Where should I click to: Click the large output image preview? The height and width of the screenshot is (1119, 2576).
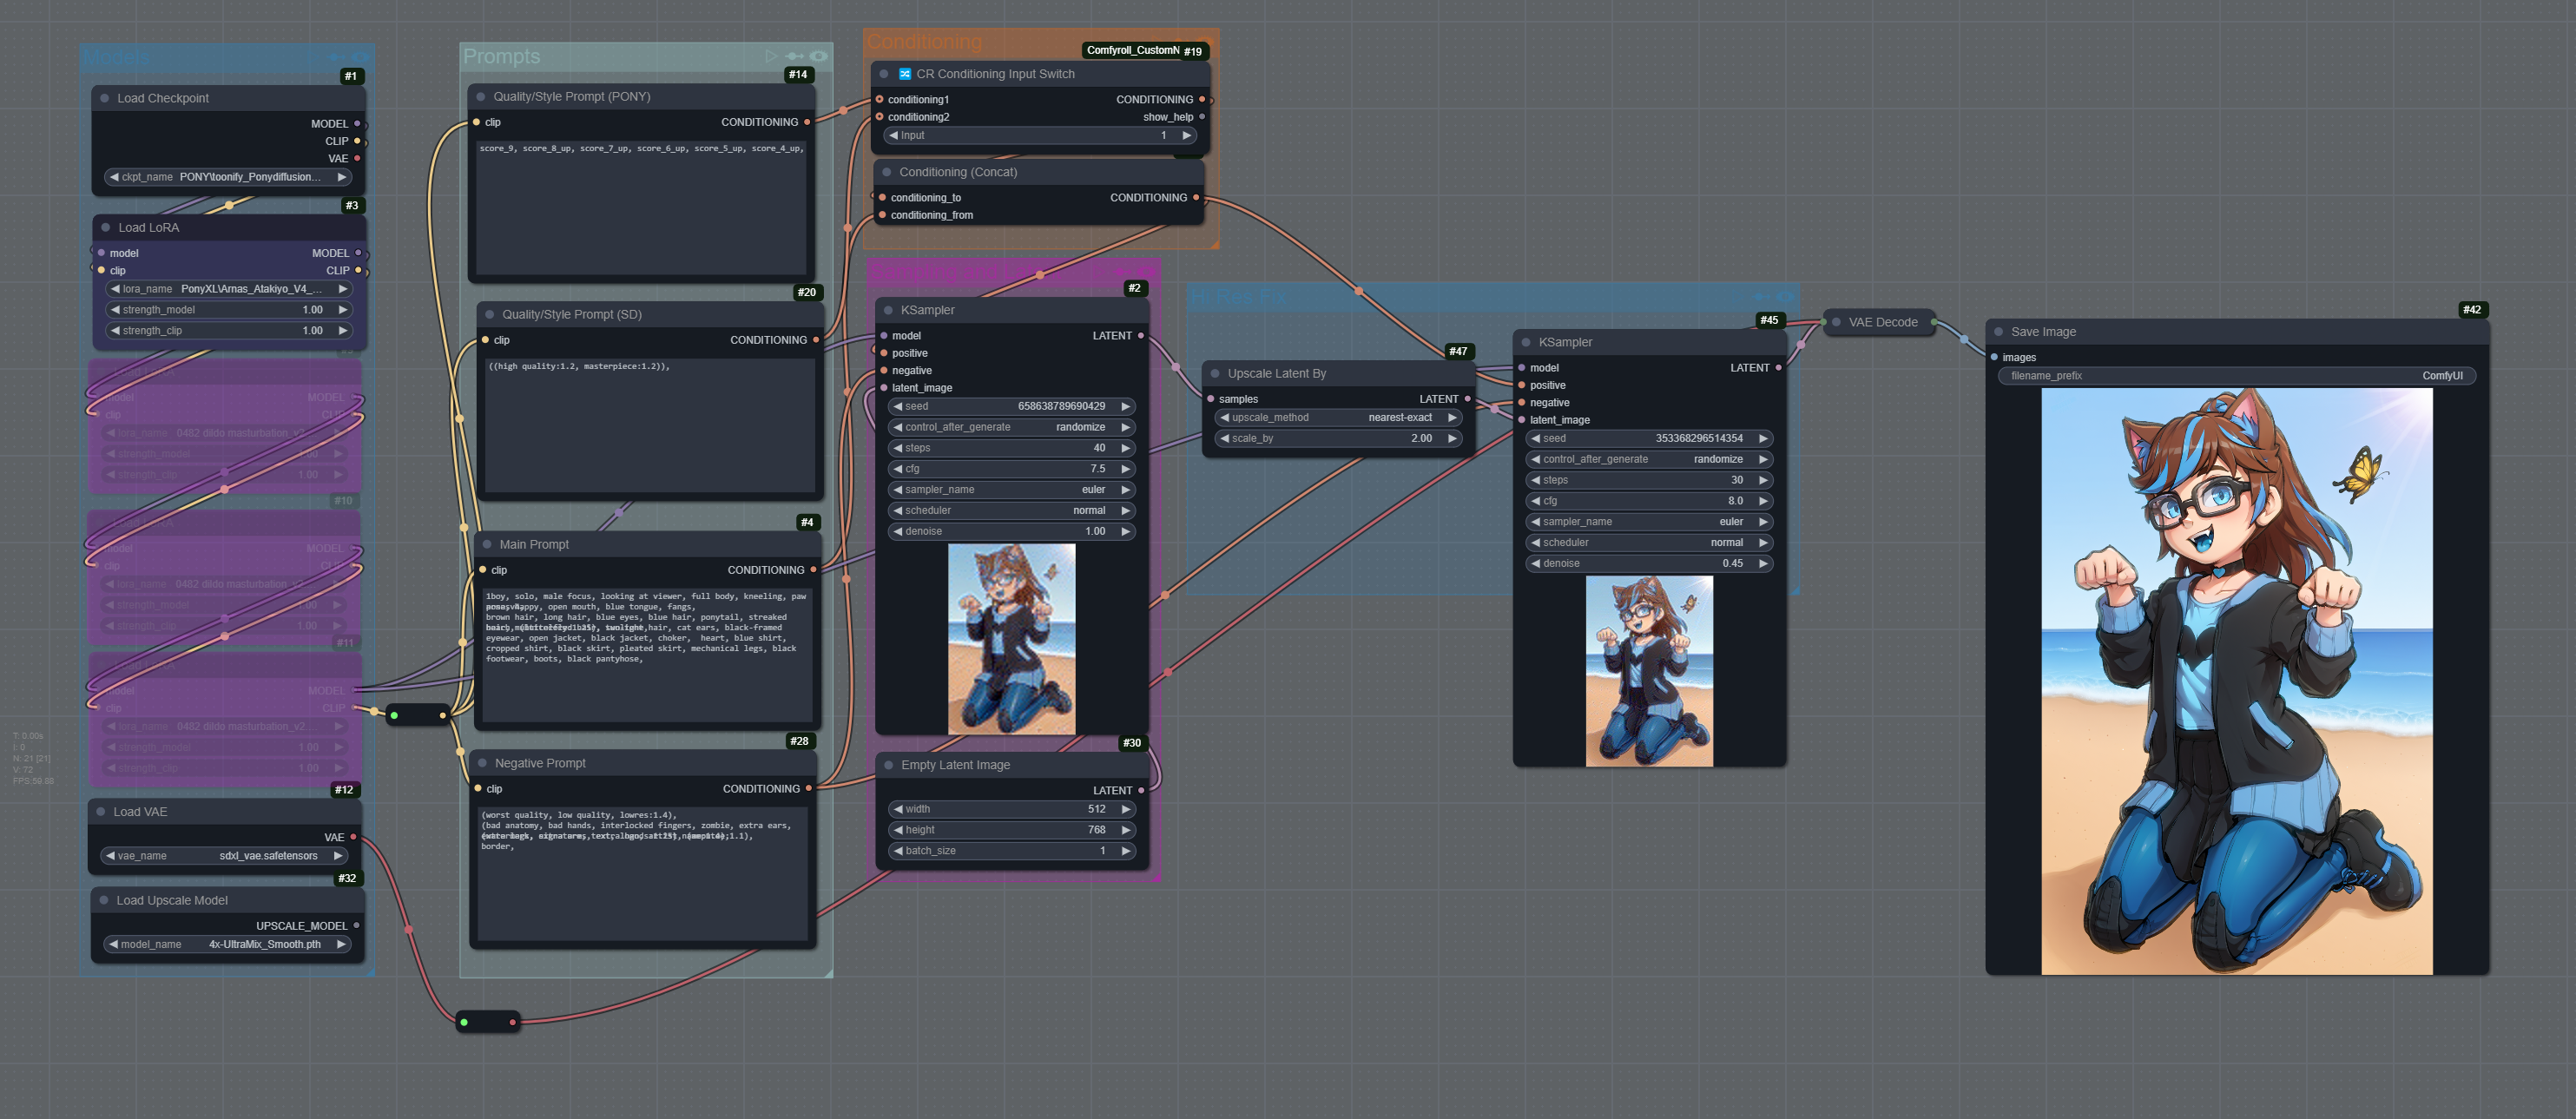(2236, 681)
